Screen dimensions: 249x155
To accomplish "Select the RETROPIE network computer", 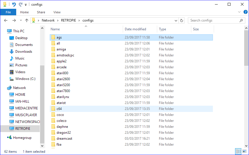I will click(x=23, y=129).
